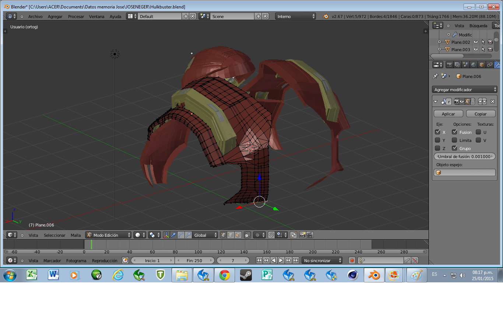Open the Procesar menu
Viewport: 503px width, 325px height.
point(76,17)
